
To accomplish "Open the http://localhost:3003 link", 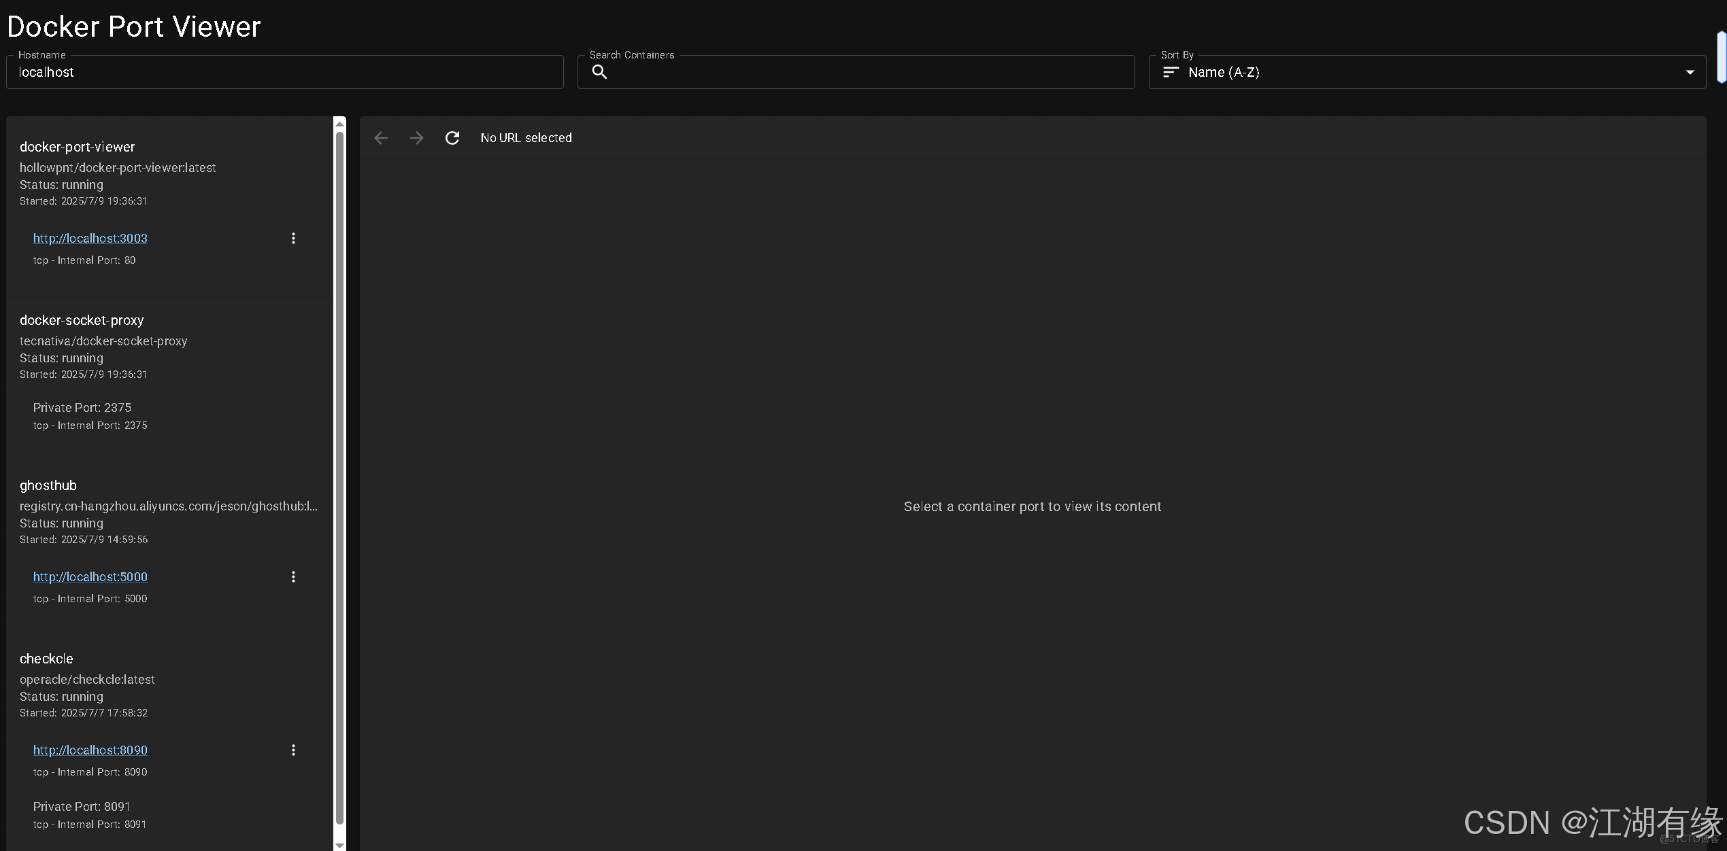I will 90,239.
